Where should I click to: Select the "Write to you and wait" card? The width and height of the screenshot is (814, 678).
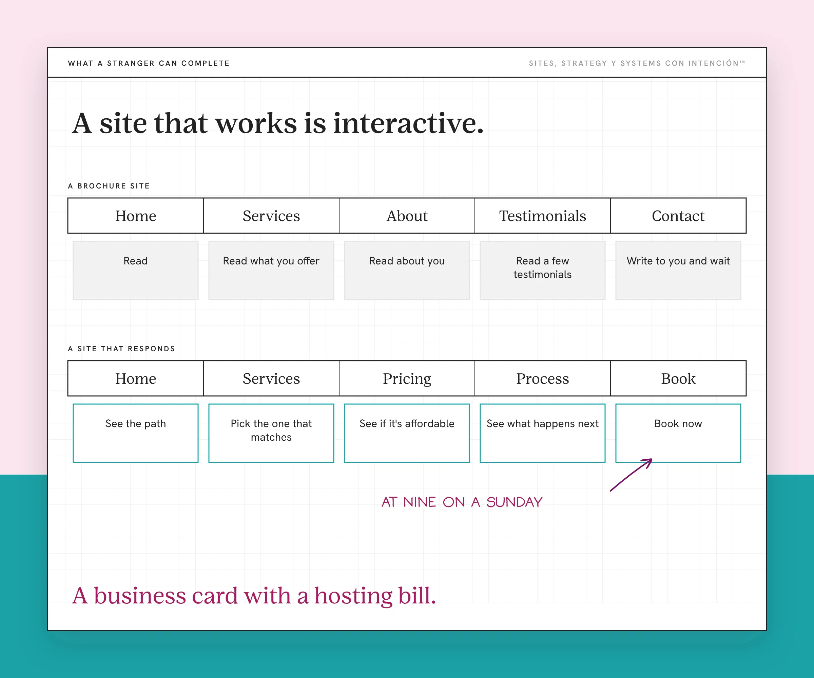coord(678,271)
